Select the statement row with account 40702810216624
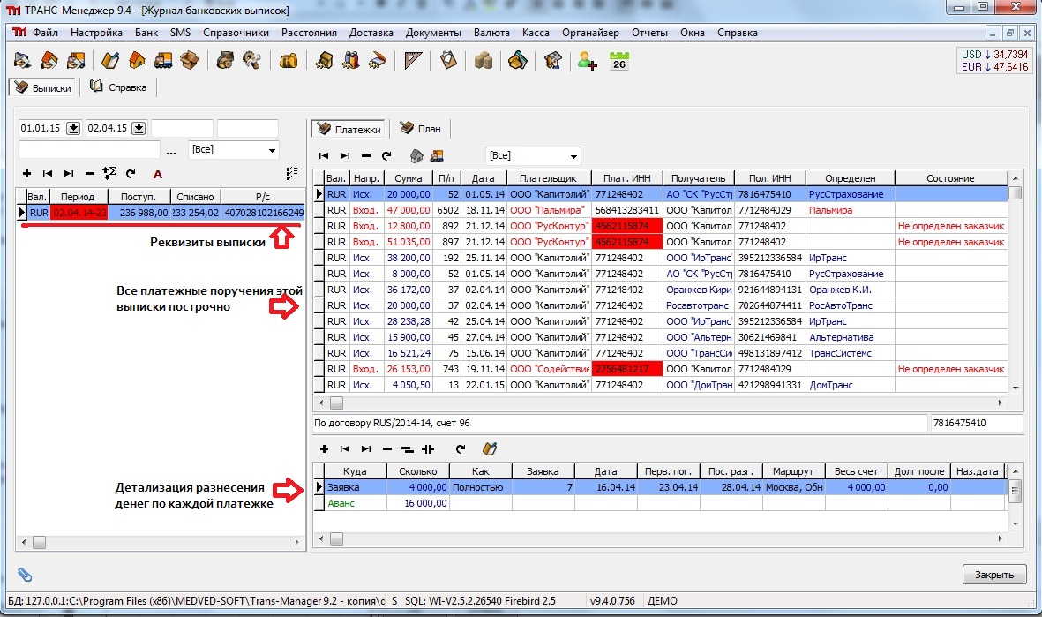The image size is (1042, 617). coord(161,213)
